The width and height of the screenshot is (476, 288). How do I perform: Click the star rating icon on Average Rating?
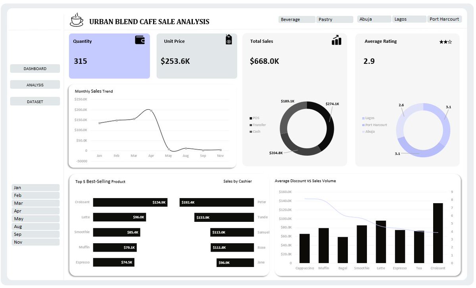(445, 42)
